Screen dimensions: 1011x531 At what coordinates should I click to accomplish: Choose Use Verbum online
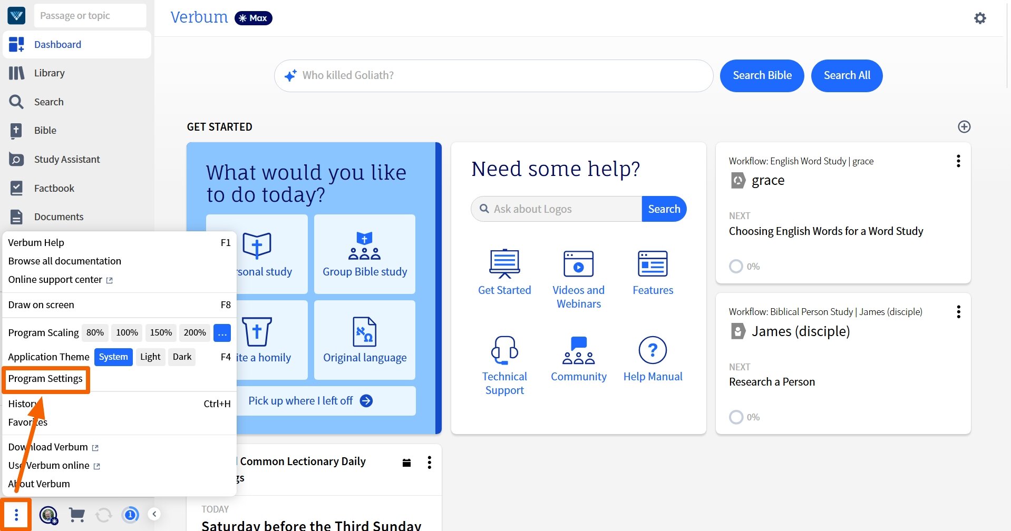point(119,465)
